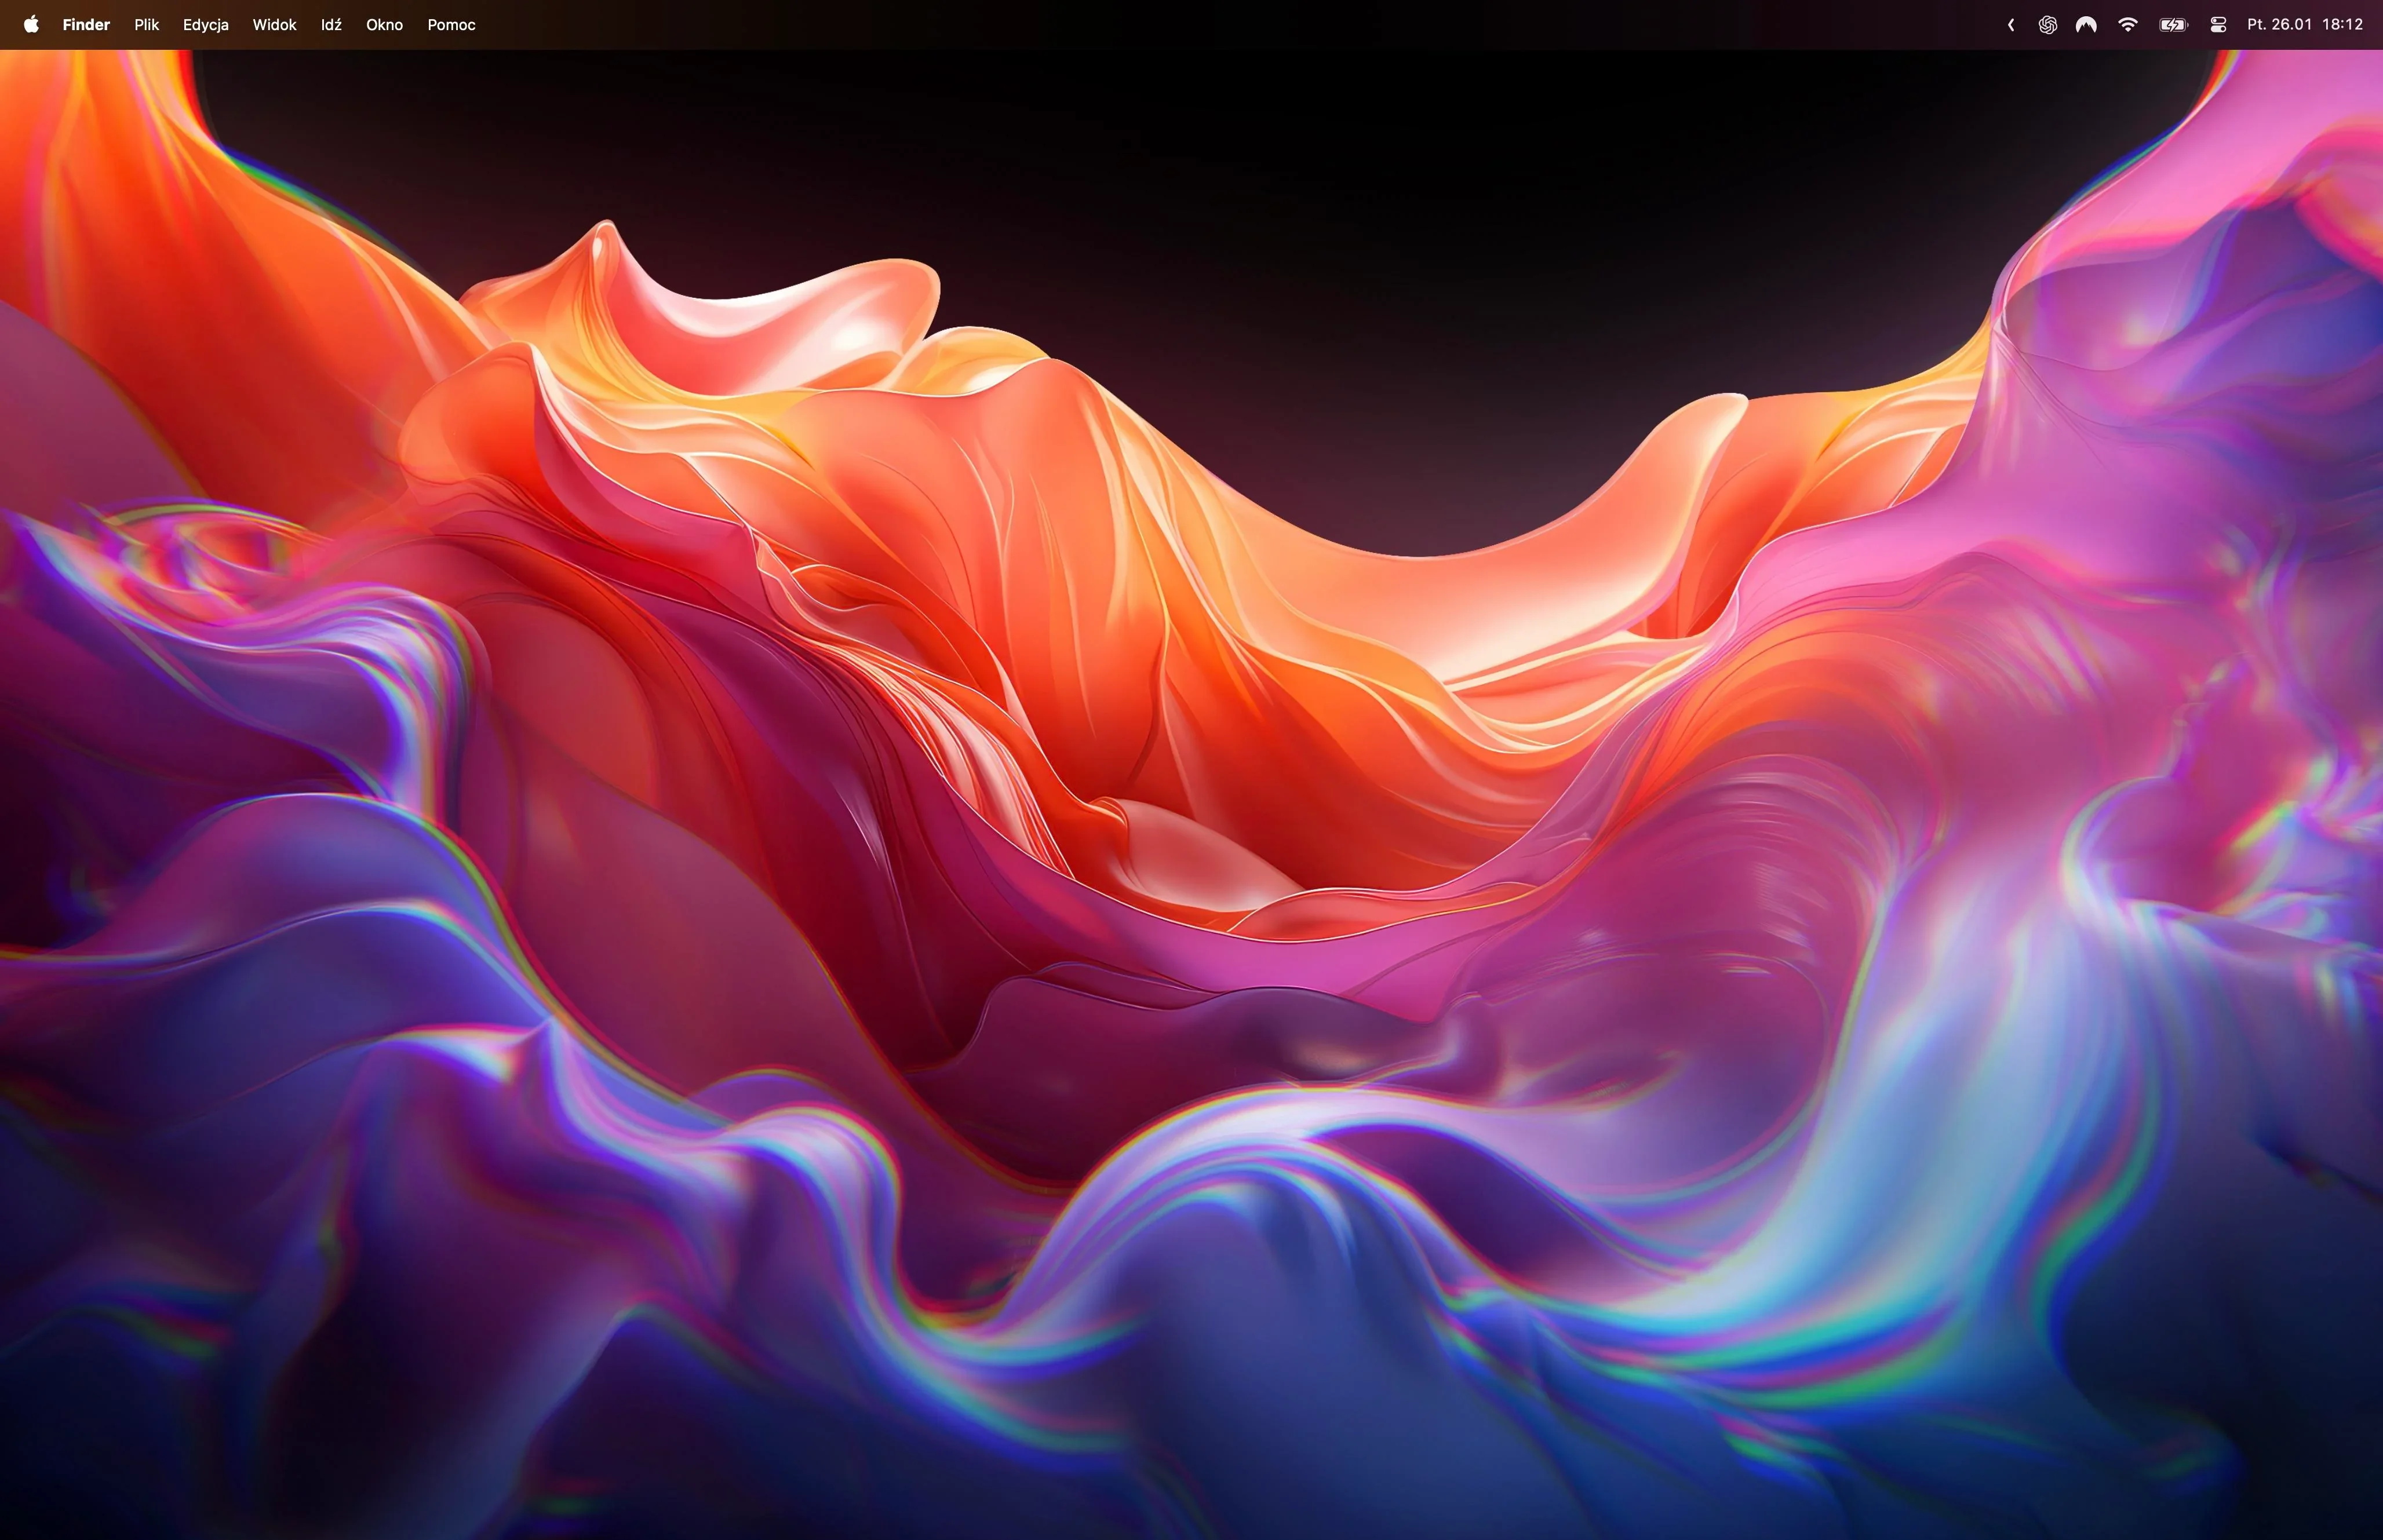Open the Idź menu
Image resolution: width=2383 pixels, height=1540 pixels.
pos(331,25)
